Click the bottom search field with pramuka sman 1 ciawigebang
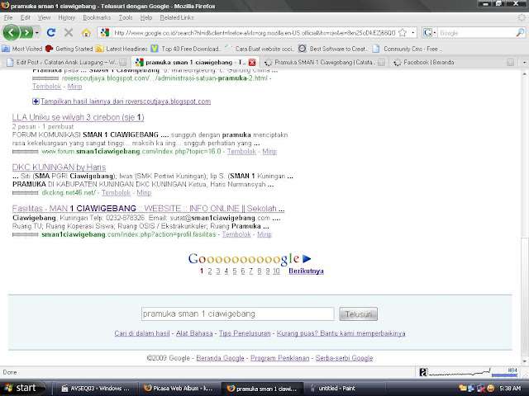 pyautogui.click(x=238, y=313)
